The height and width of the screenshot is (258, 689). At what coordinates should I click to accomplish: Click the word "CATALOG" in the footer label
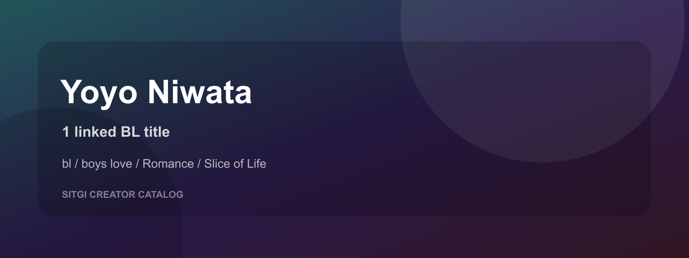coord(161,194)
